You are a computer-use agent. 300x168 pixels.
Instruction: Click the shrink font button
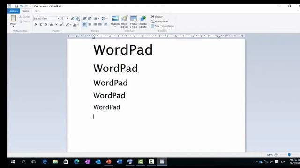pyautogui.click(x=77, y=19)
